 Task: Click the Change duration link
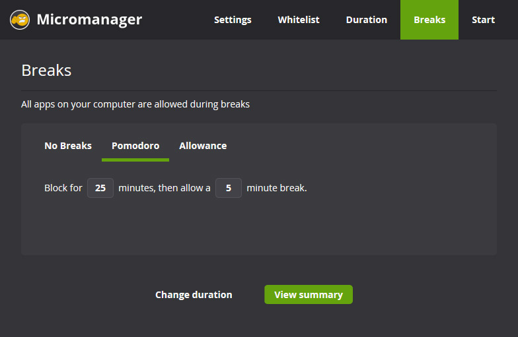[x=194, y=294]
